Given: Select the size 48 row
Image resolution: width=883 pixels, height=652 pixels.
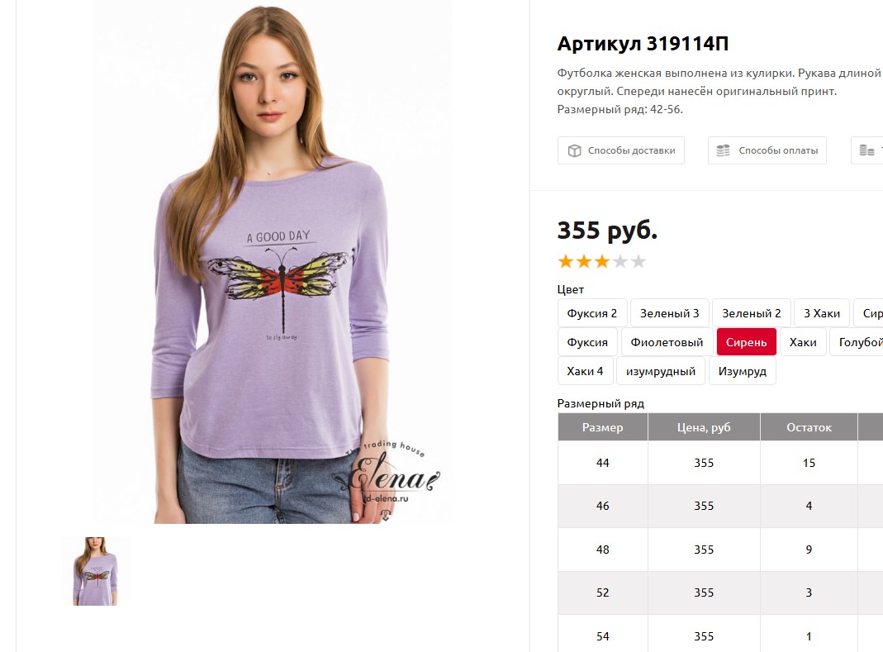Looking at the screenshot, I should pos(720,550).
